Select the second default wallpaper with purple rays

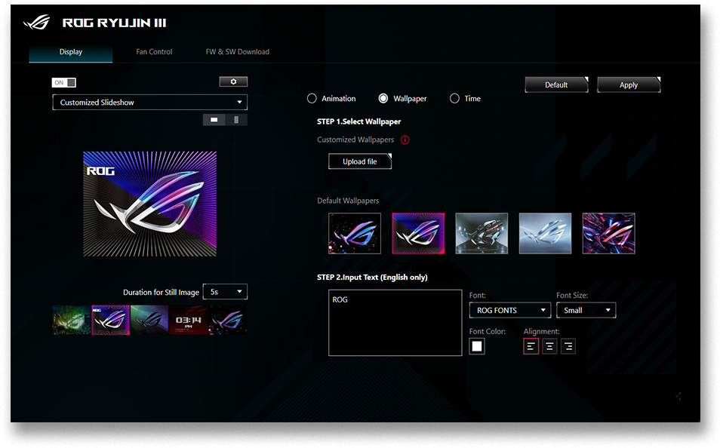click(418, 233)
